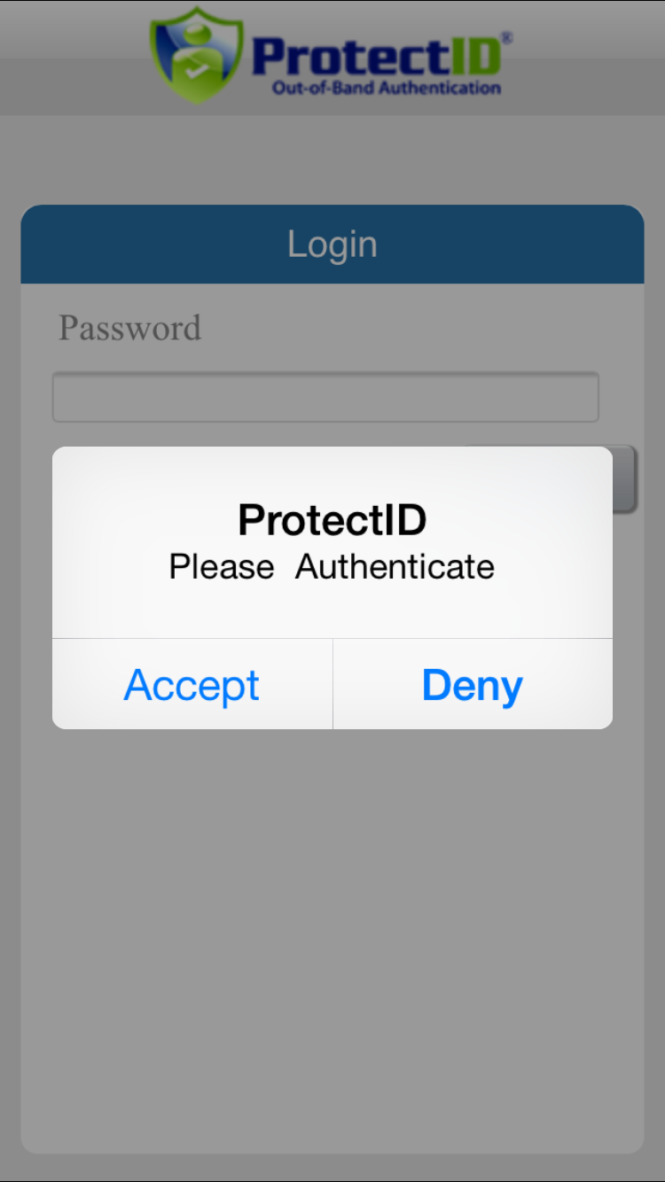Tap the Out-of-Band Authentication tagline
This screenshot has width=665, height=1182.
[x=386, y=88]
